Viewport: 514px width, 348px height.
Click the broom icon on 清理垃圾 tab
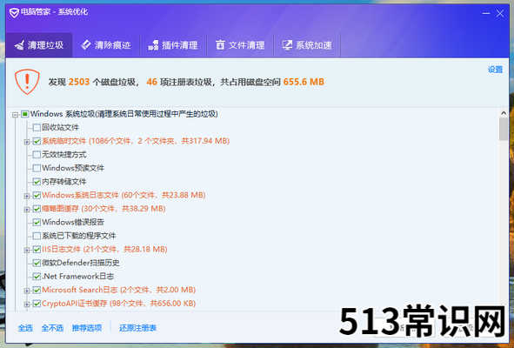(20, 45)
